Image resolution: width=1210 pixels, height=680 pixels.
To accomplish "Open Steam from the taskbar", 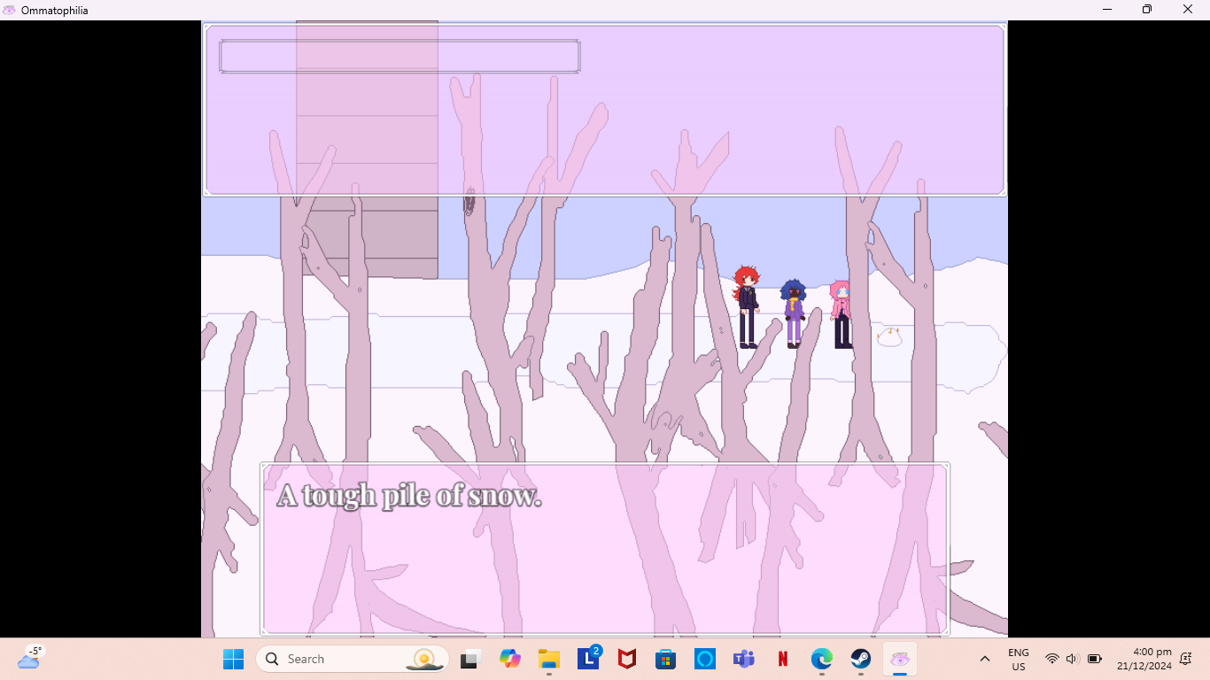I will click(x=861, y=659).
